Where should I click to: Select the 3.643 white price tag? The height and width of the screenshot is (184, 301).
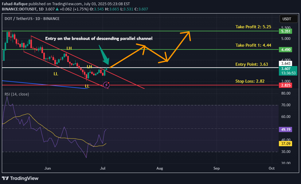(285, 63)
